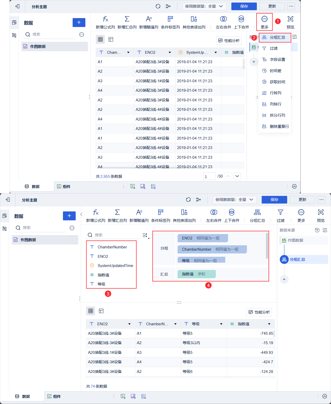The width and height of the screenshot is (331, 404).
Task: Click 更多 icon in bottom window toolbar
Action: (x=301, y=212)
